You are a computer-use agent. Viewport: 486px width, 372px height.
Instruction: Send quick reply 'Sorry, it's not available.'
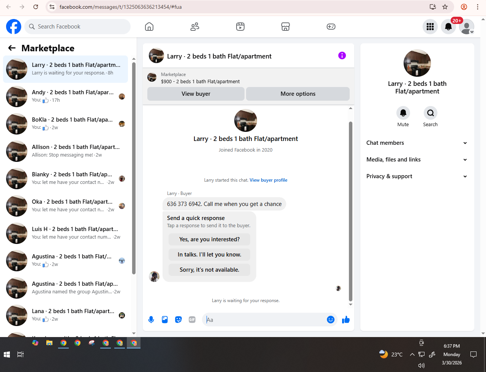click(x=210, y=270)
